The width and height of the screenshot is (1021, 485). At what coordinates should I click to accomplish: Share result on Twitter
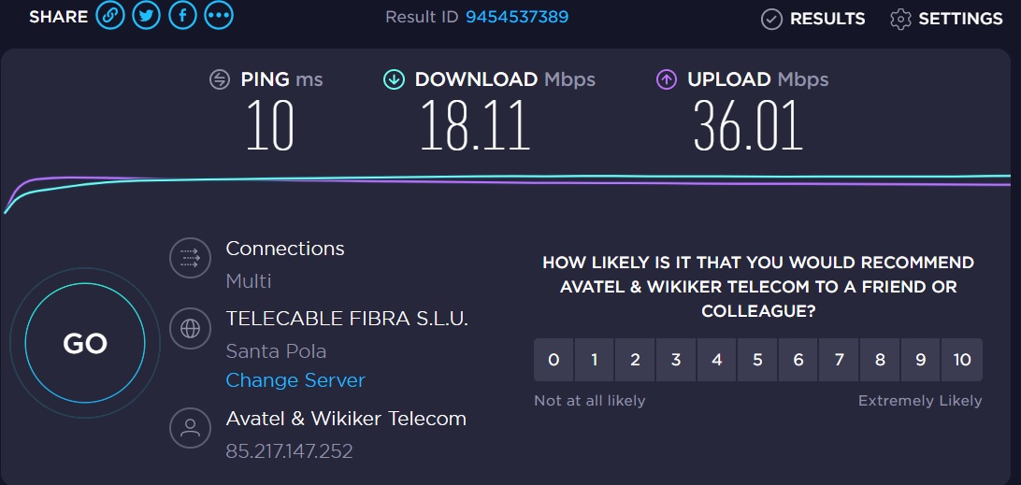point(147,16)
